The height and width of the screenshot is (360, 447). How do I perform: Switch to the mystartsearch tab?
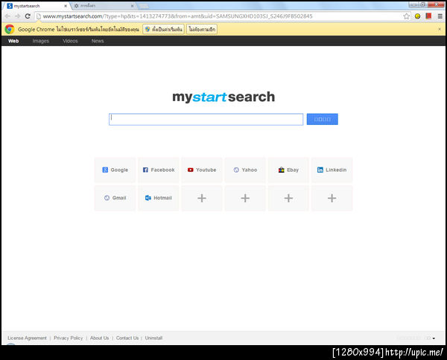click(36, 6)
